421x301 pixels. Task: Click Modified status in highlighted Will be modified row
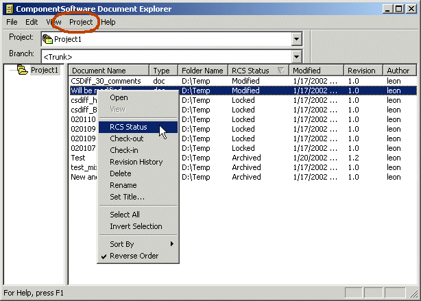(245, 91)
